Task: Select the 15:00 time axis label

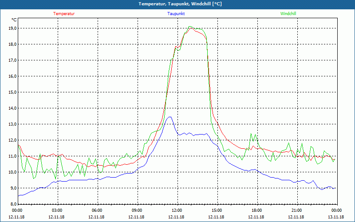Action: click(x=216, y=210)
